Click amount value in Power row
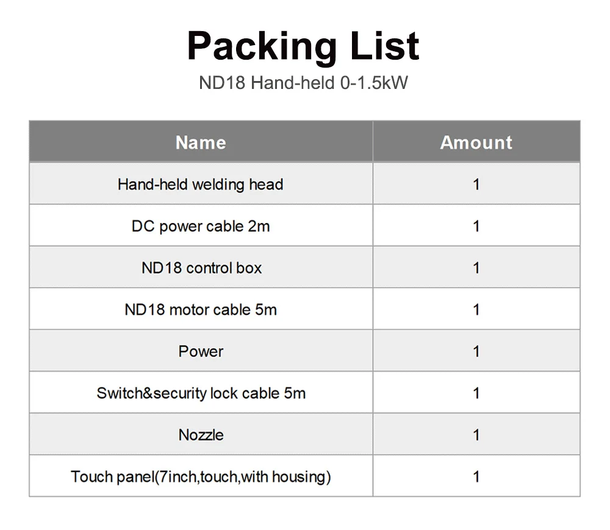610x530 pixels. [x=476, y=352]
